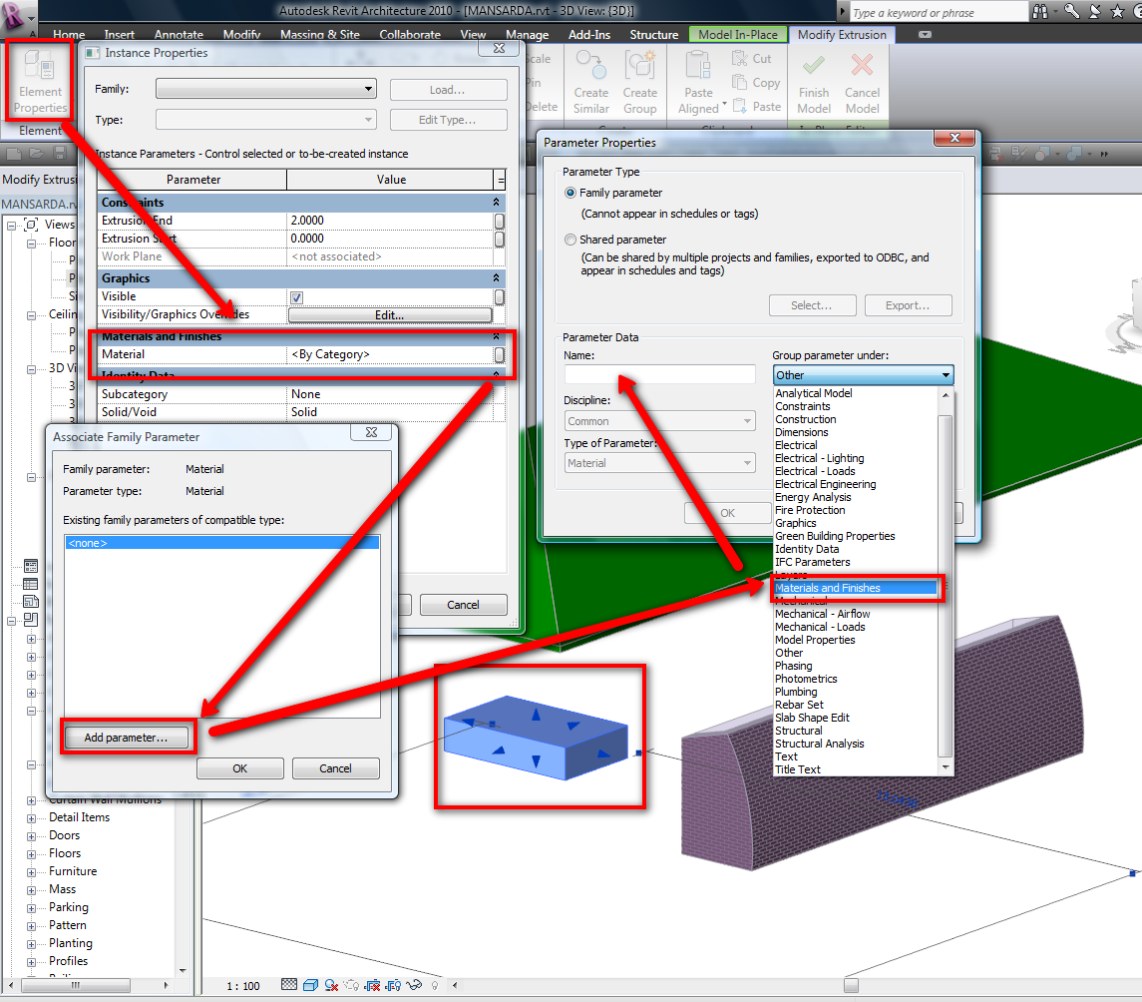Click Edit... for Visibility/Graphics Overrides
Viewport: 1142px width, 1002px height.
pyautogui.click(x=390, y=314)
